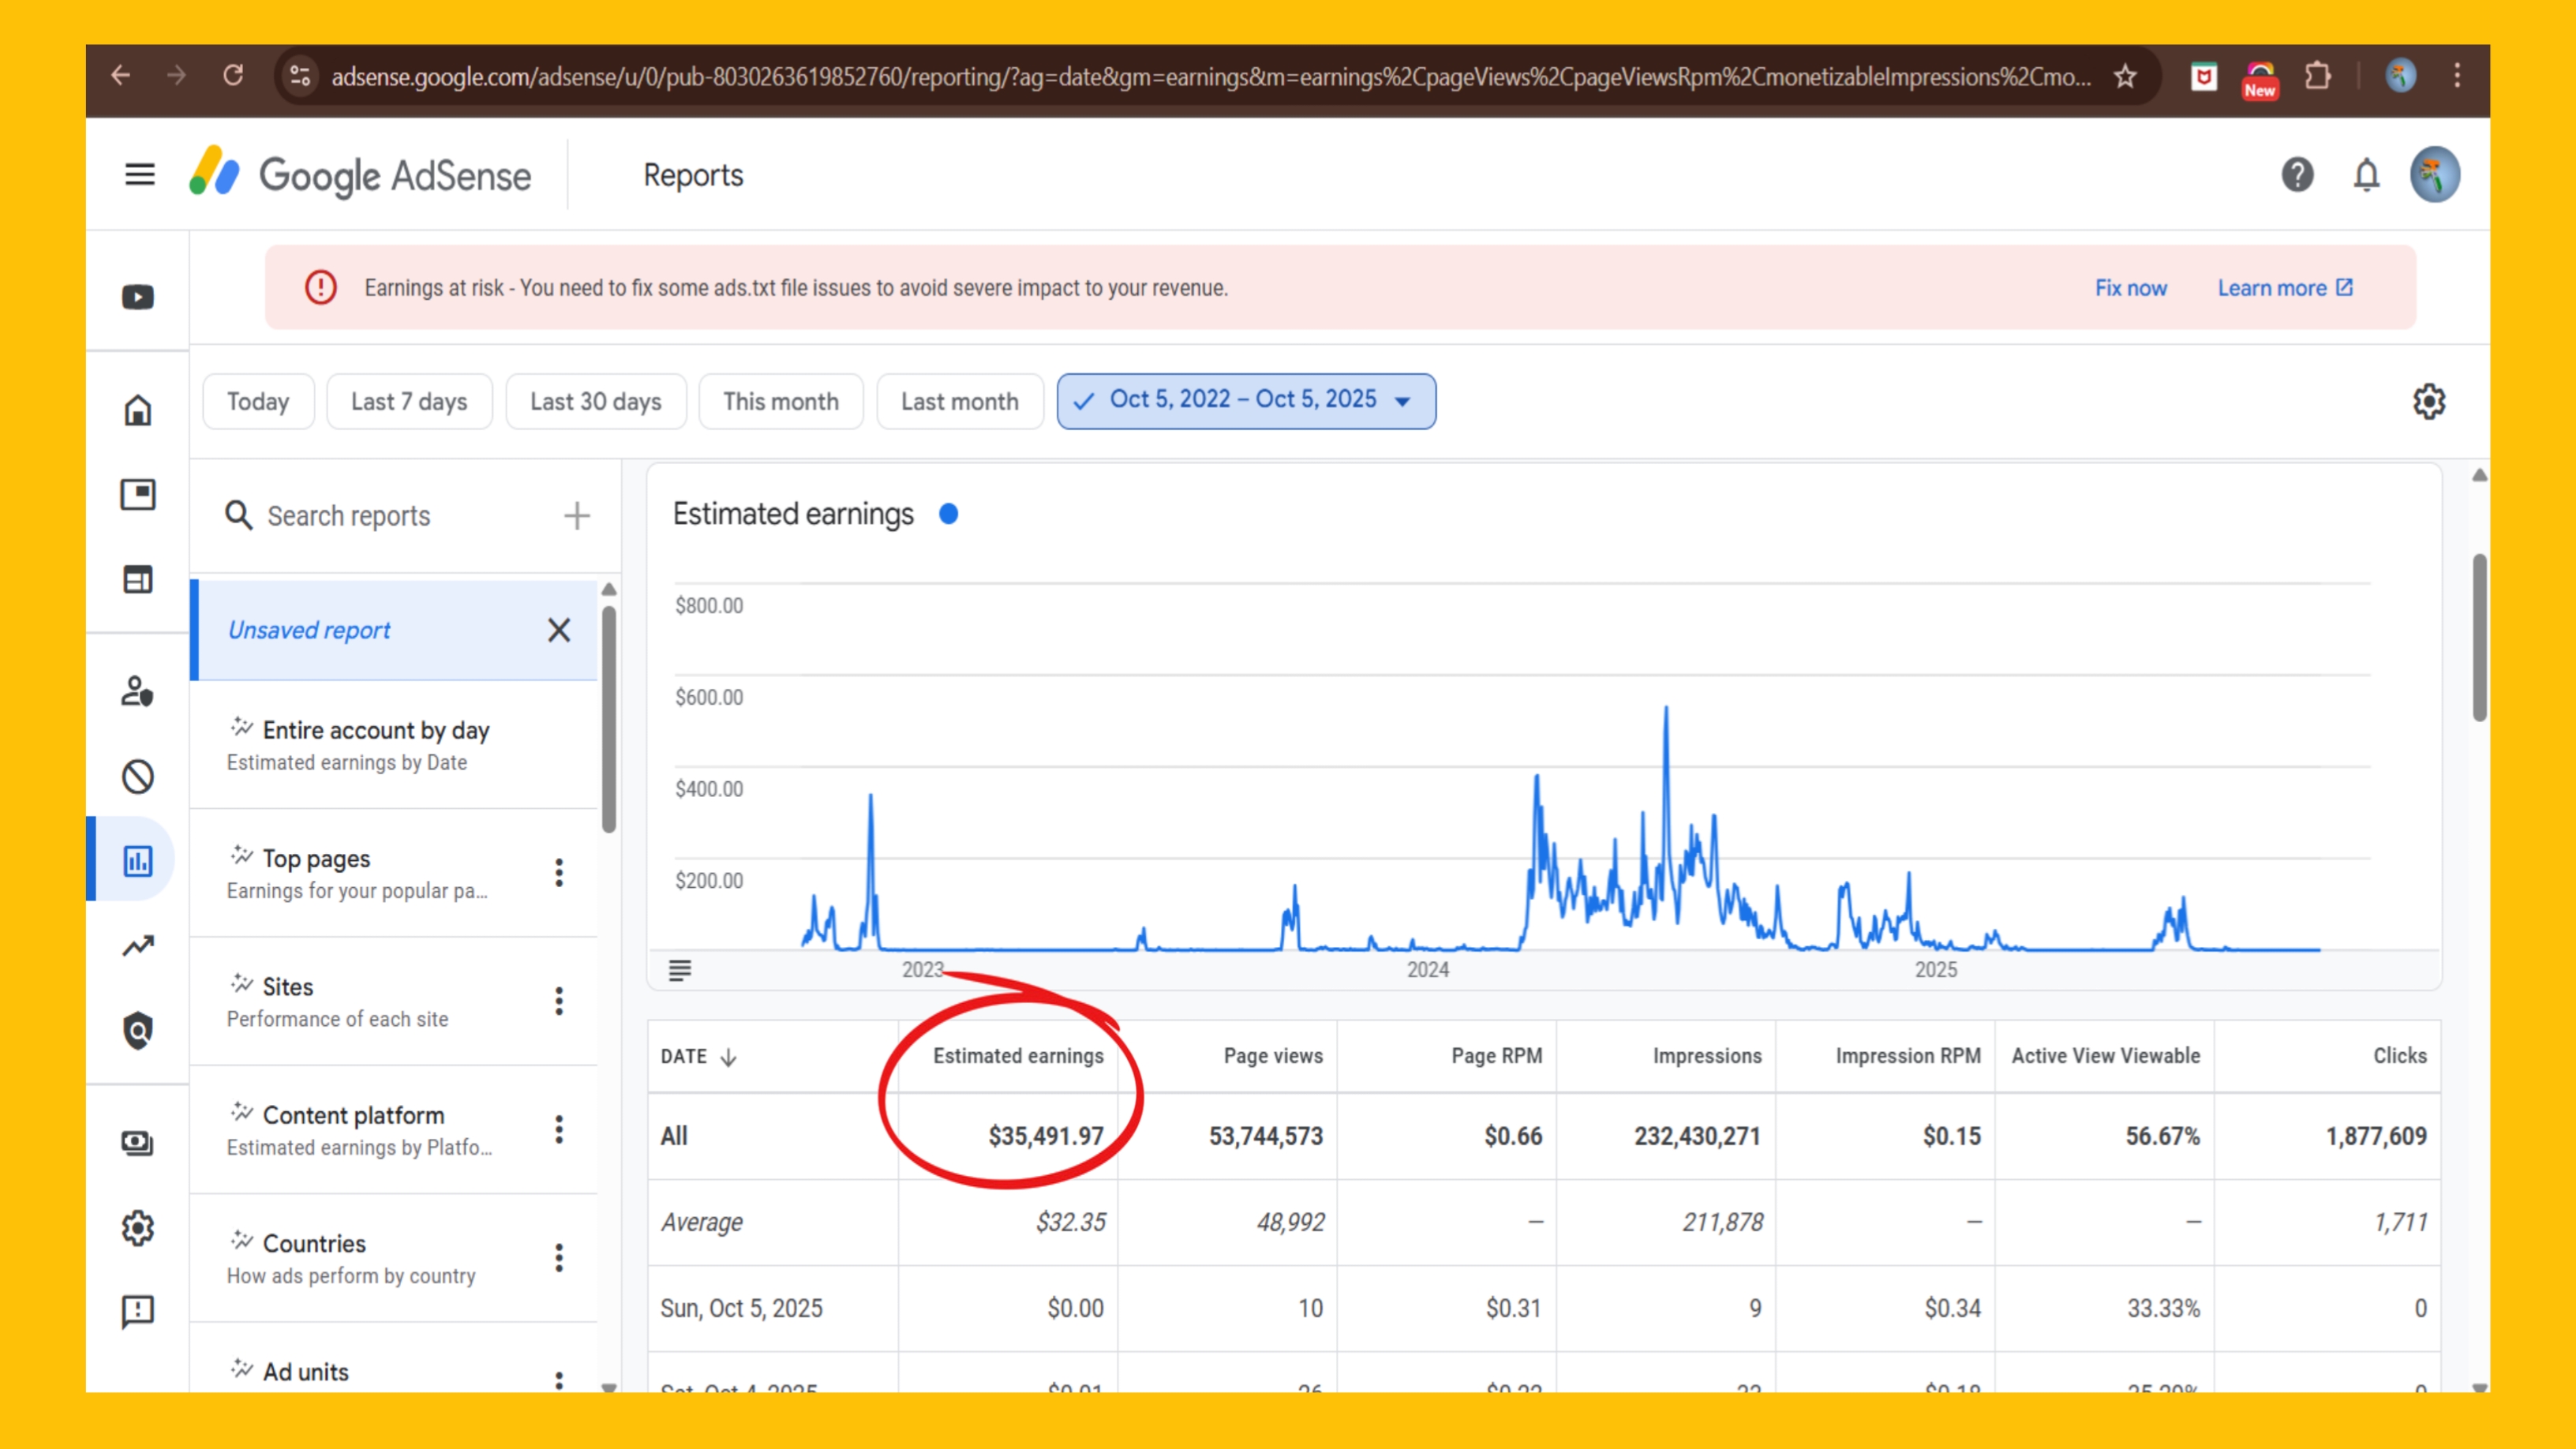Toggle Estimated earnings blue metric dot
The image size is (2576, 1449).
pos(948,514)
